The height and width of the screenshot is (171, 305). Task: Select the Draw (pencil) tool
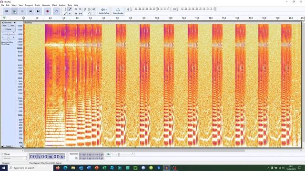pyautogui.click(x=65, y=14)
